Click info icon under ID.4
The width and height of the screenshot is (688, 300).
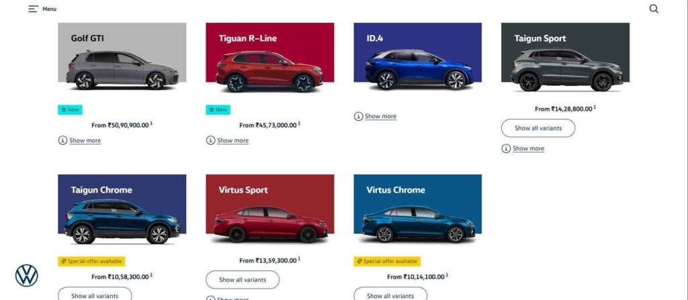tap(359, 116)
